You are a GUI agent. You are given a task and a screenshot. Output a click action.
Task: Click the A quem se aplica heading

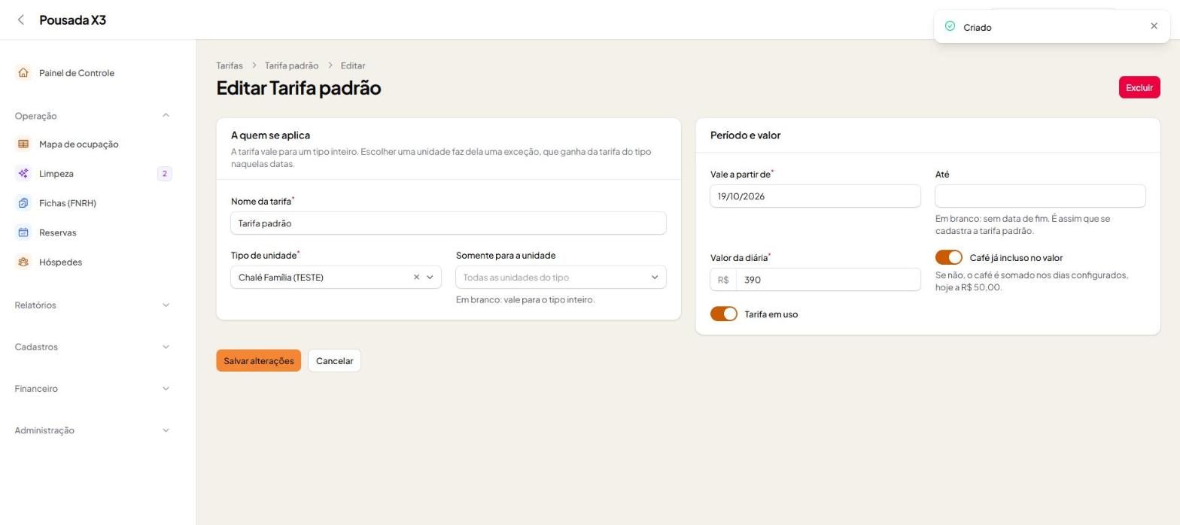270,135
